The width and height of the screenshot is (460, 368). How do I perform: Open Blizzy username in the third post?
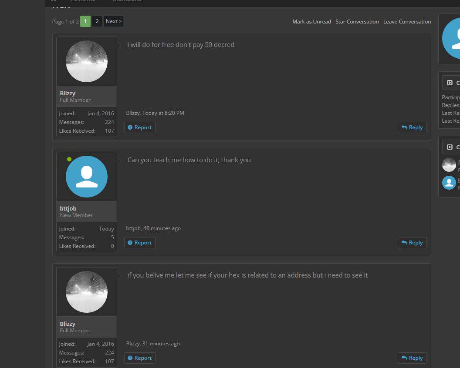pyautogui.click(x=68, y=324)
